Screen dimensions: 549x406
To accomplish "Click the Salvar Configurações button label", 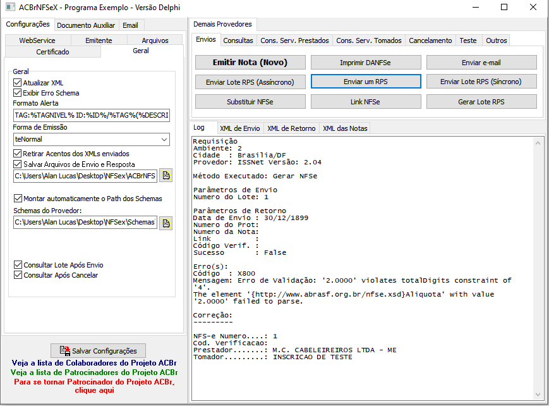I will tap(104, 351).
